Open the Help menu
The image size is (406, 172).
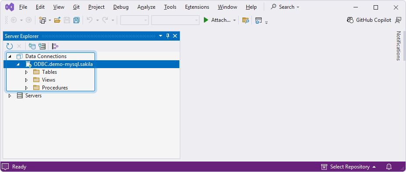tap(251, 7)
